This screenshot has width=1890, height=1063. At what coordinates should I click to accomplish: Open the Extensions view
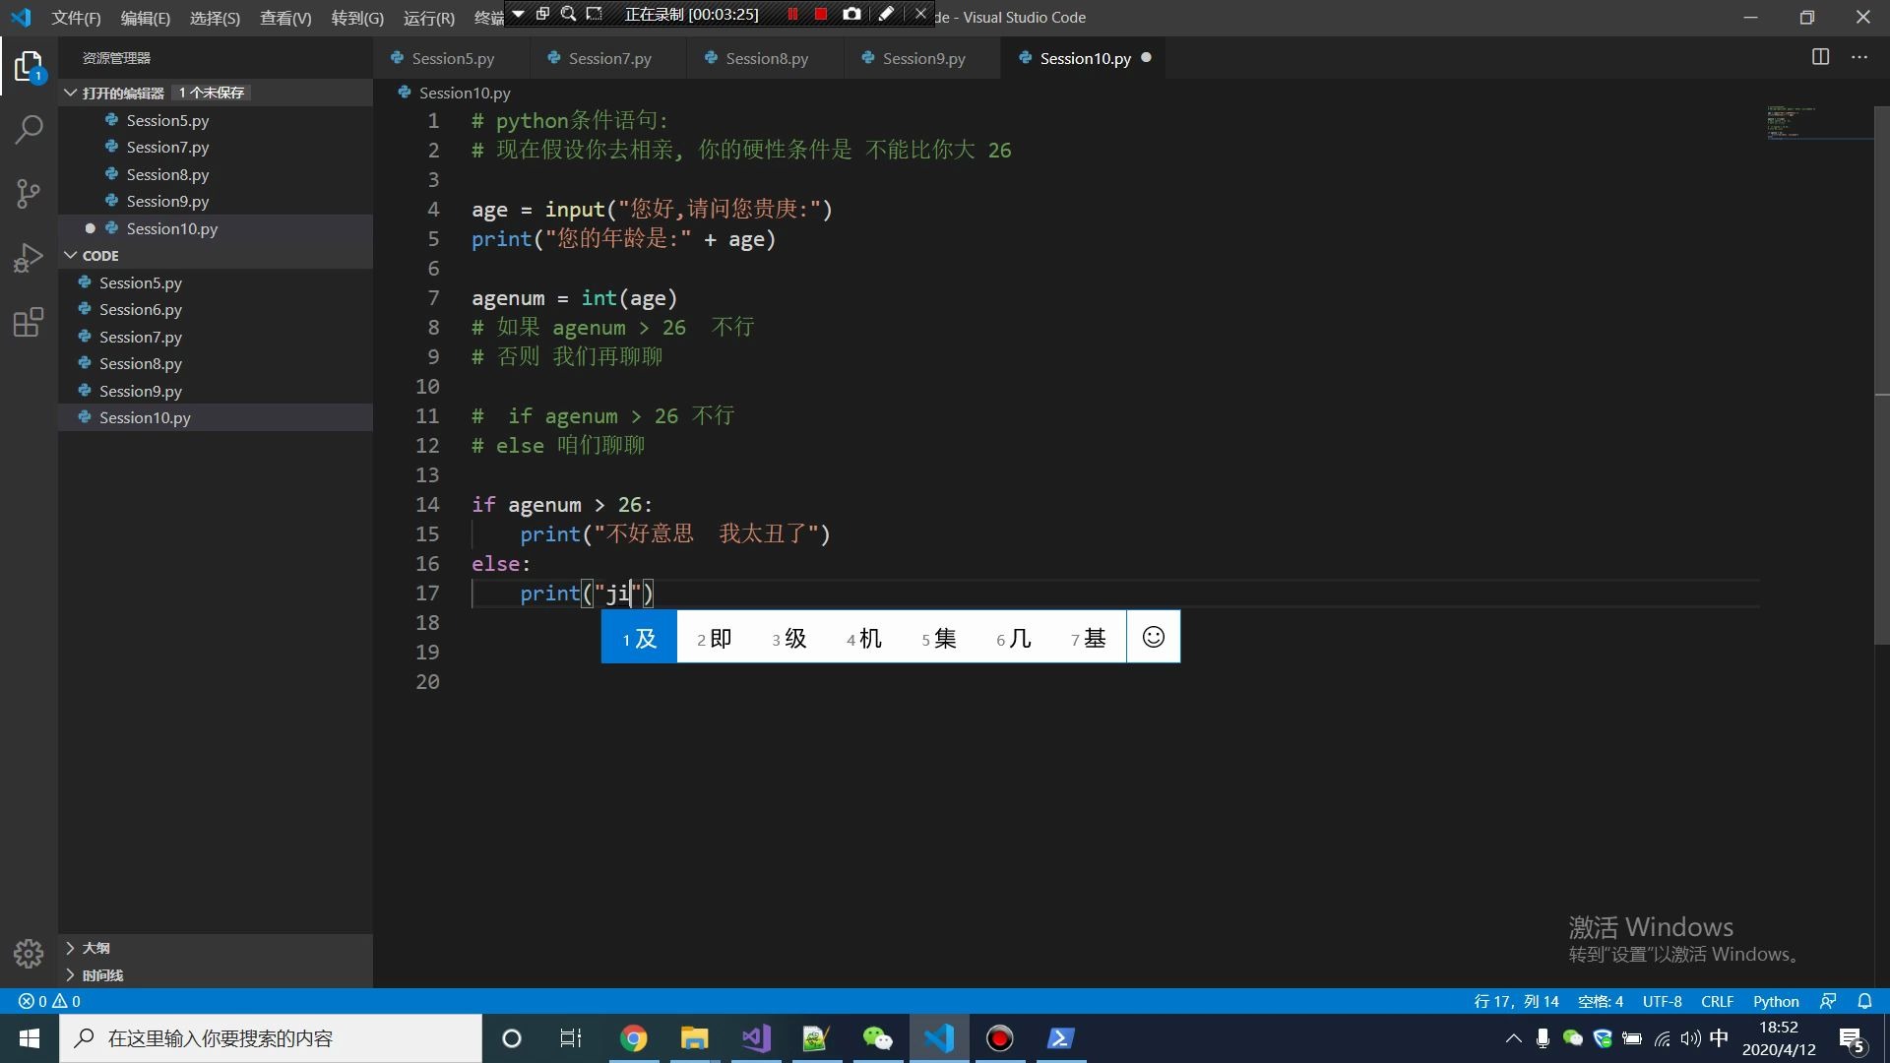[x=29, y=322]
